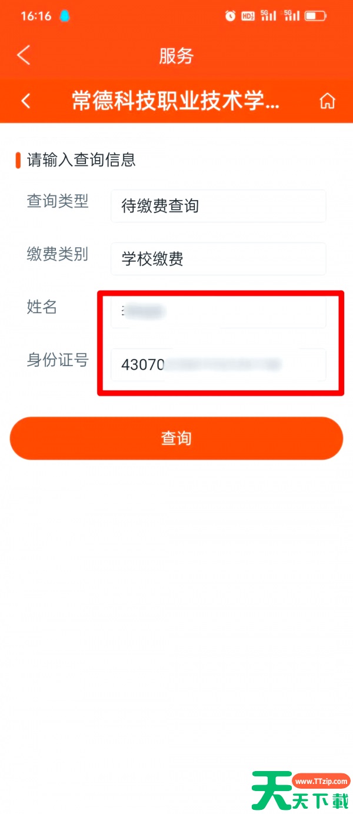This screenshot has height=814, width=353.
Task: Tap the blue notification icon beside time
Action: 64,16
